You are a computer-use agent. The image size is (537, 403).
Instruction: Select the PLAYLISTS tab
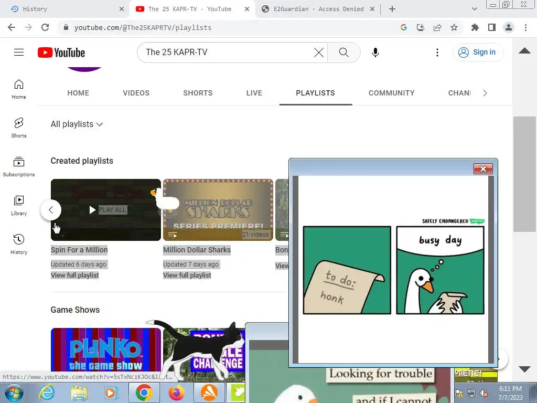(x=315, y=93)
